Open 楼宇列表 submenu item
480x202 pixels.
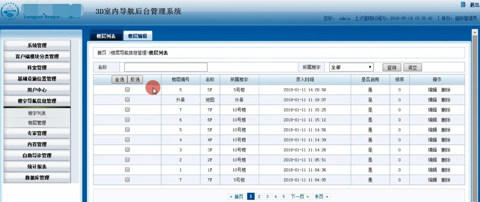[x=37, y=113]
